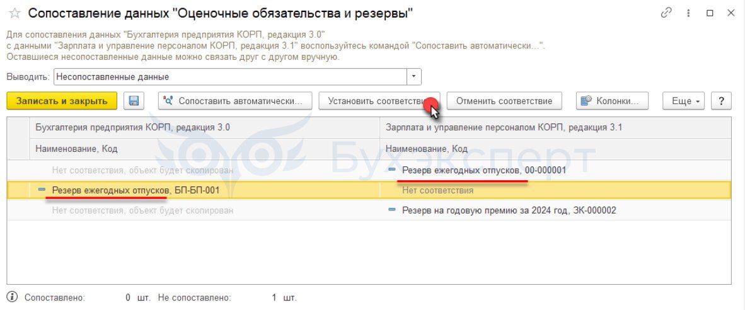Run Сопоставить автоматически command

click(x=235, y=101)
